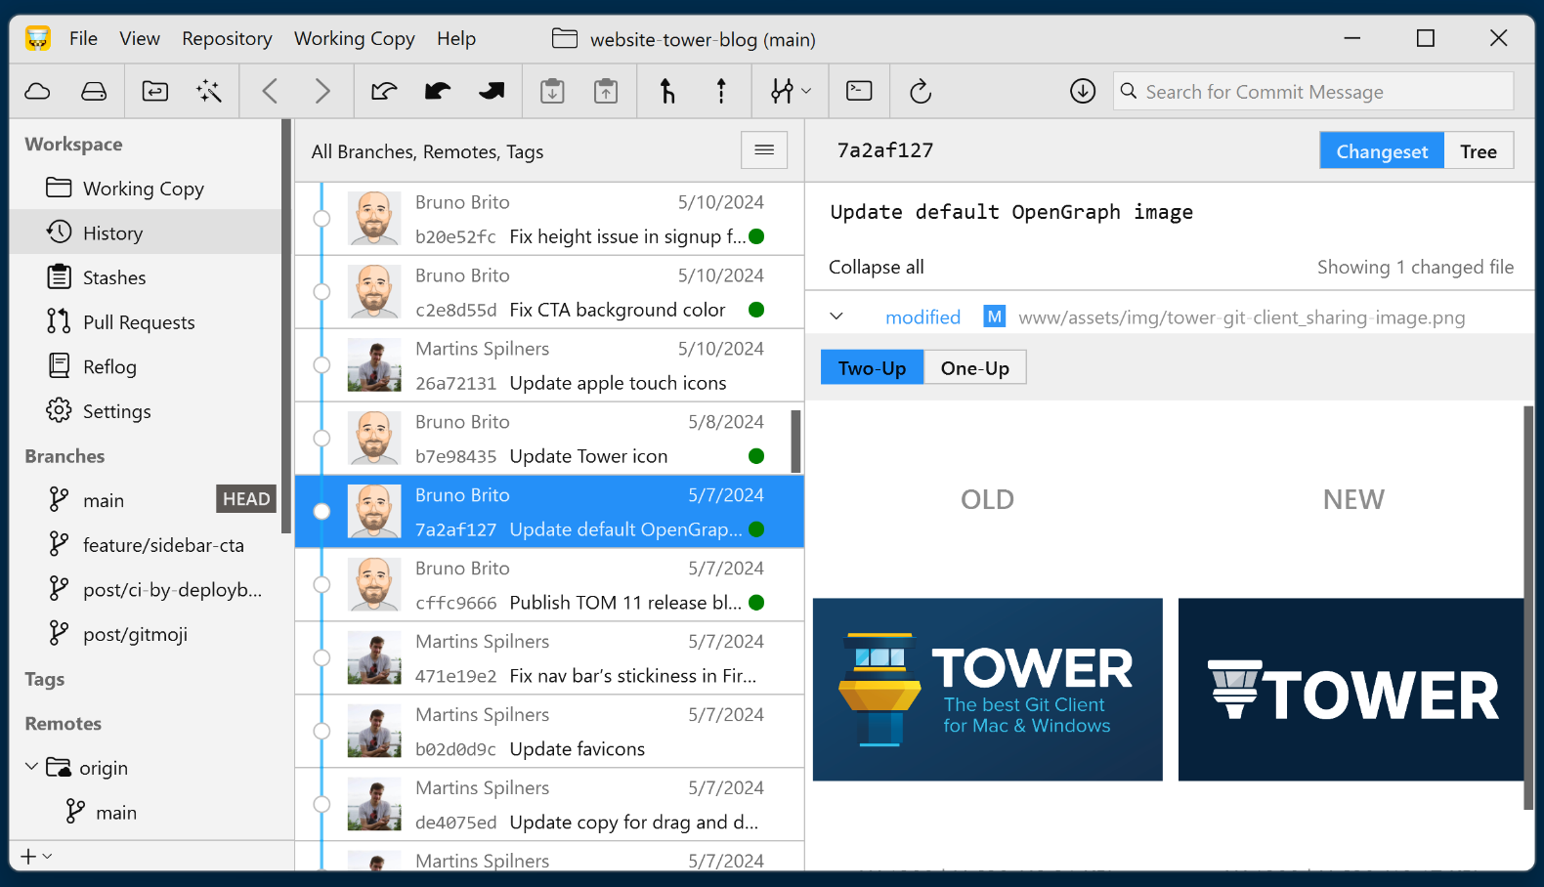The height and width of the screenshot is (887, 1544).
Task: Open the Services cloud view
Action: (x=37, y=92)
